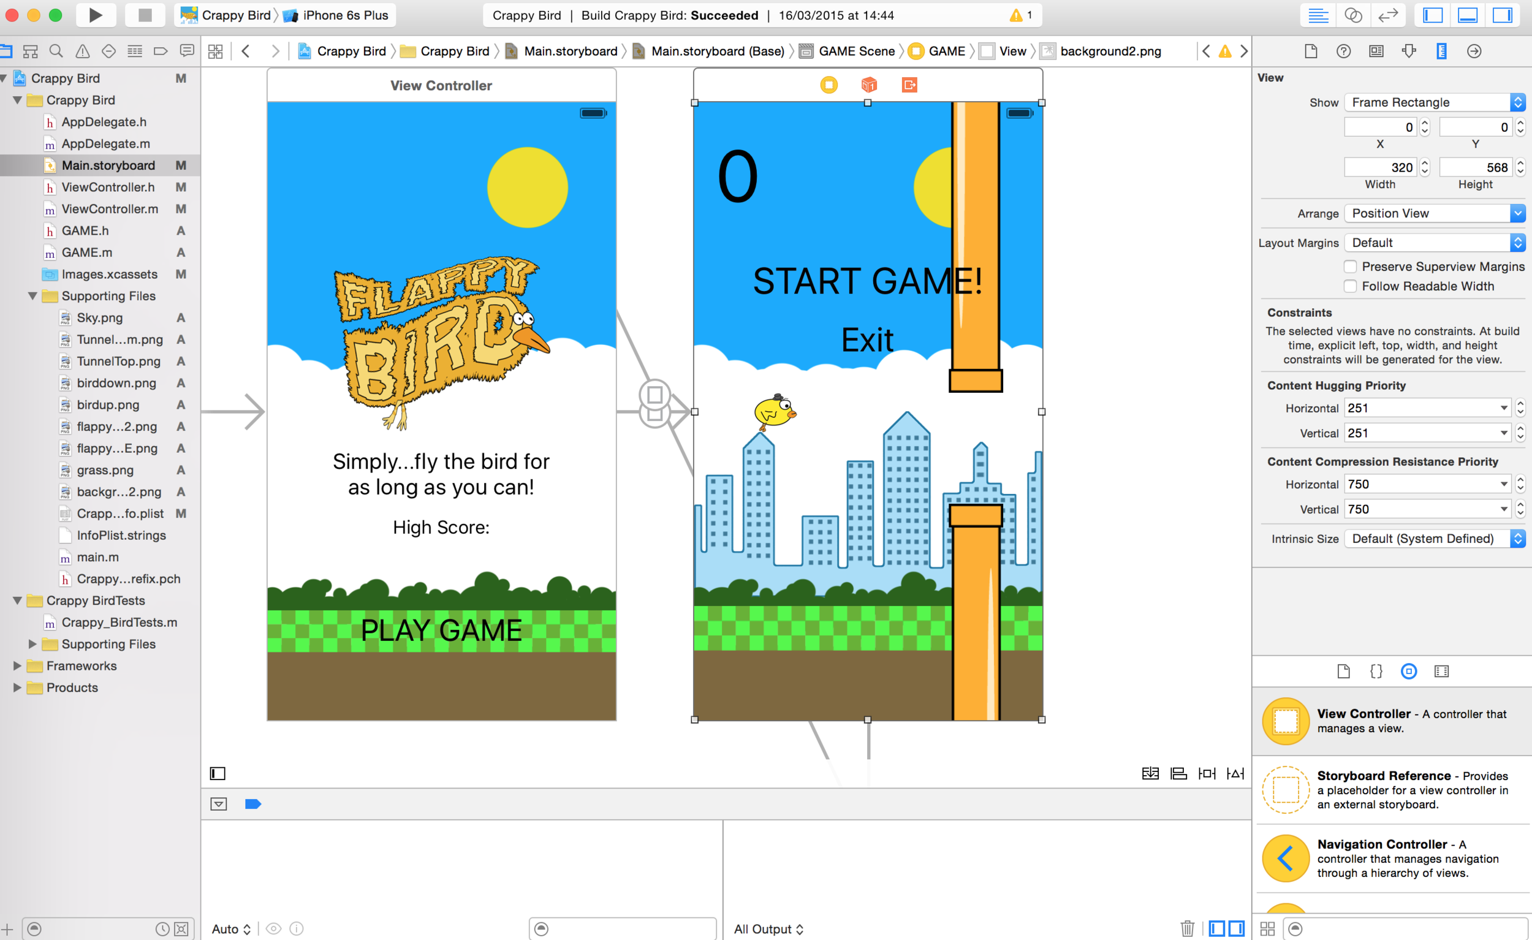Open the Layout Margins dropdown
The width and height of the screenshot is (1532, 940).
pyautogui.click(x=1435, y=243)
